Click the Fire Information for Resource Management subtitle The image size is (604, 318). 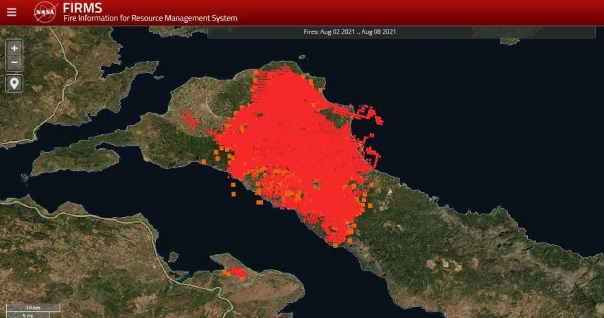(150, 19)
